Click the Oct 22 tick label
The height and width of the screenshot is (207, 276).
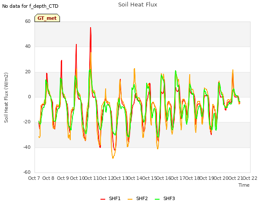click(250, 178)
